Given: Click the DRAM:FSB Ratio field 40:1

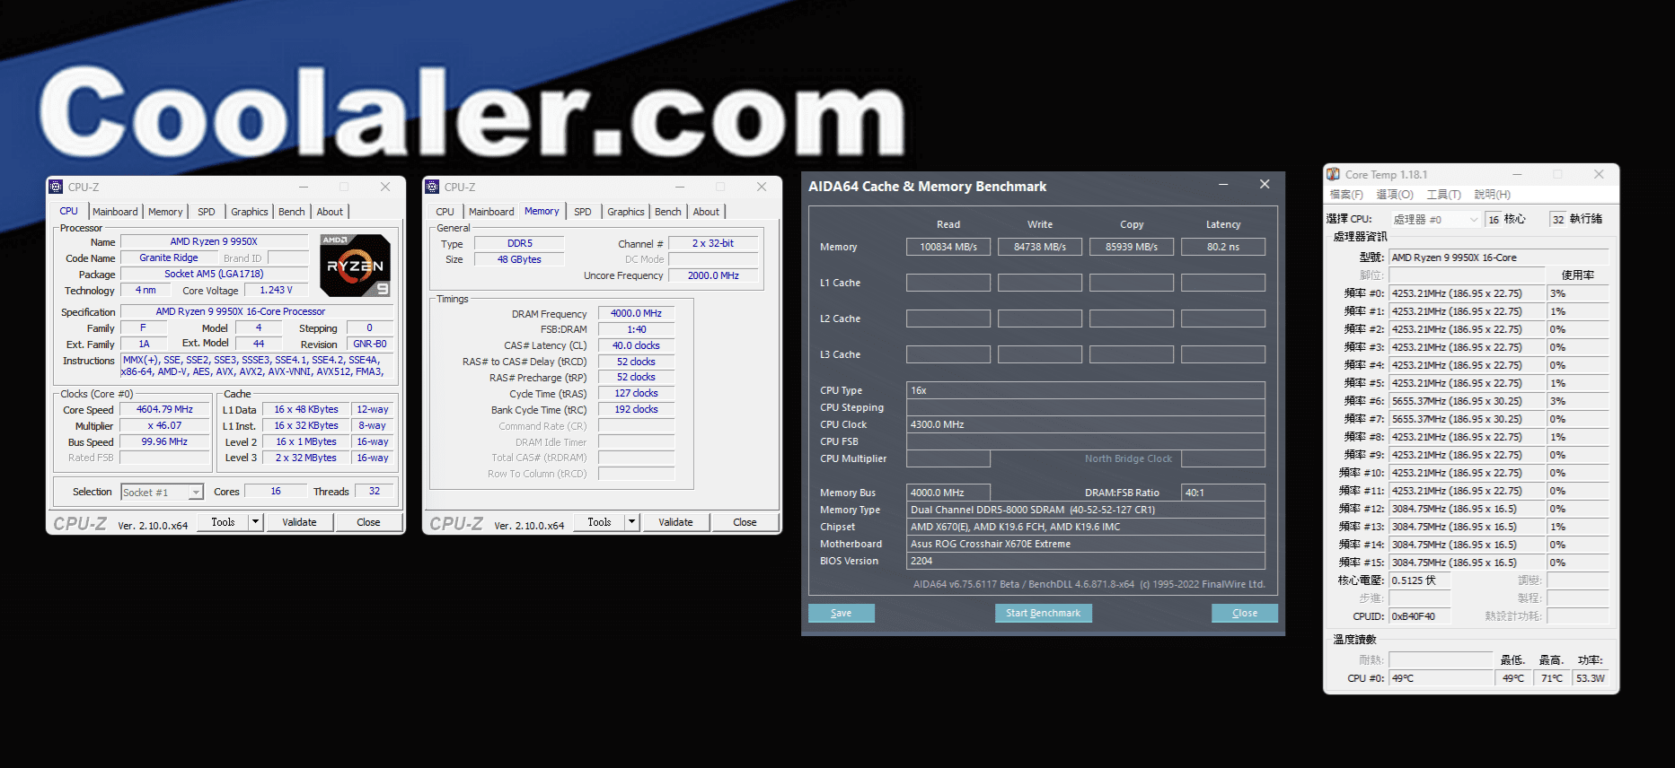Looking at the screenshot, I should tap(1223, 493).
